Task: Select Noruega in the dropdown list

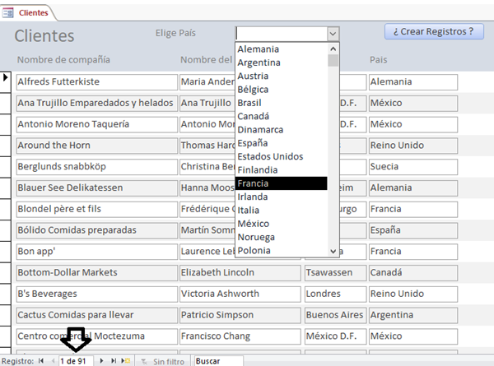Action: (282, 237)
